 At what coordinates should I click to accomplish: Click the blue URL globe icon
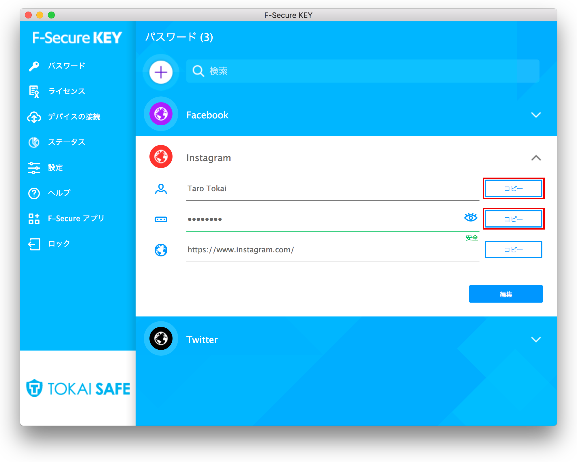(x=161, y=250)
